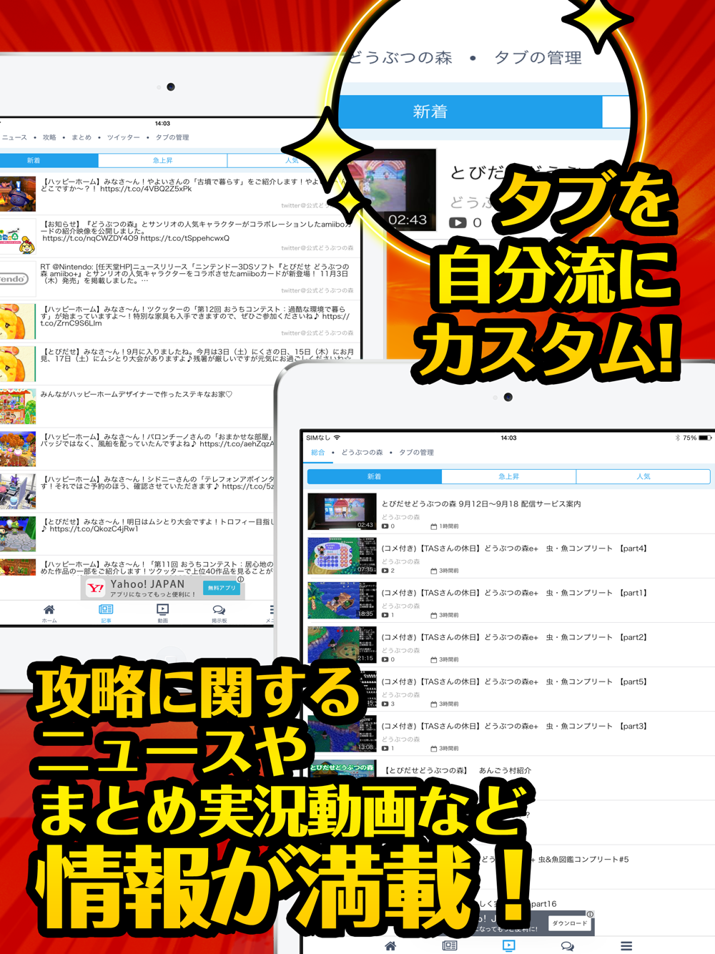Open video 虫・魚コンプリート【part2】
Viewport: 715px width, 954px height.
coord(509,645)
